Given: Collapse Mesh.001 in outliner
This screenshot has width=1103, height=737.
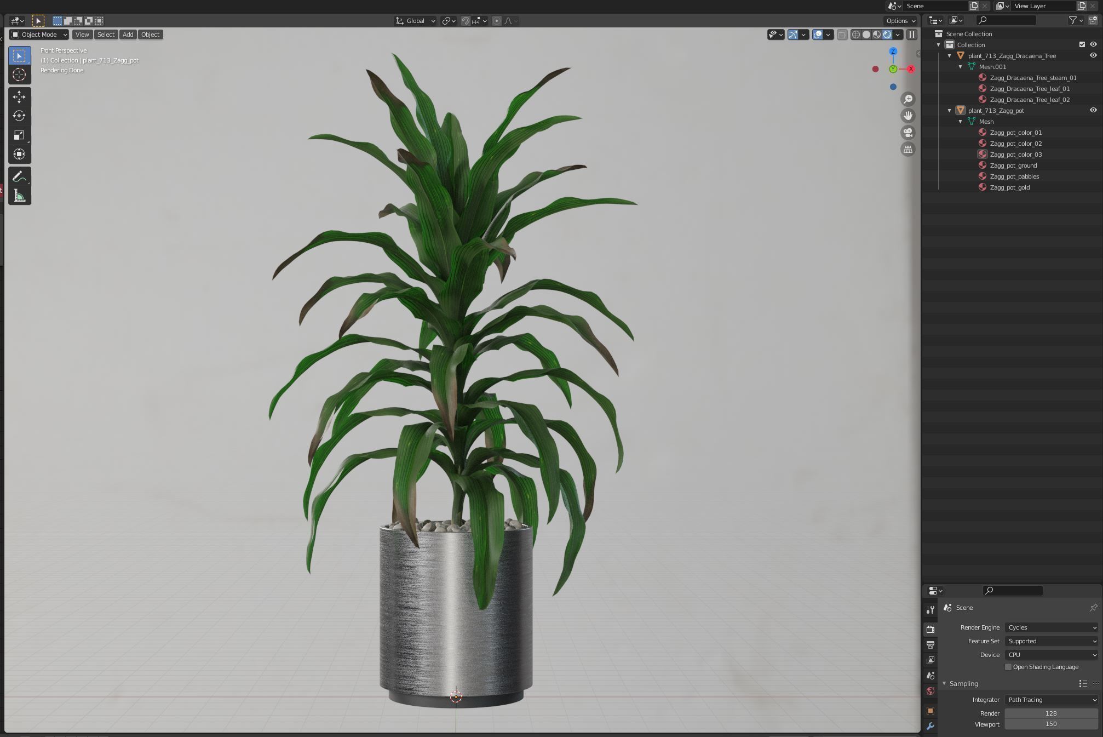Looking at the screenshot, I should click(961, 66).
